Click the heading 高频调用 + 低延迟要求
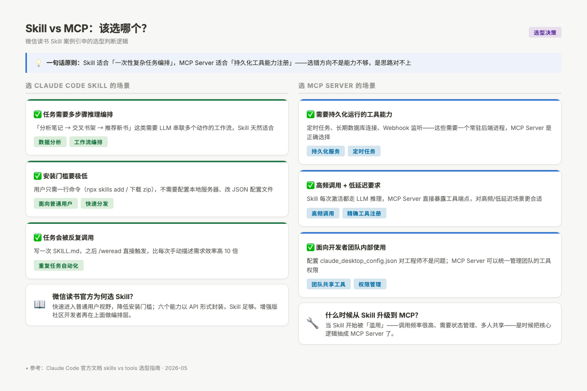This screenshot has height=391, width=587. point(348,185)
